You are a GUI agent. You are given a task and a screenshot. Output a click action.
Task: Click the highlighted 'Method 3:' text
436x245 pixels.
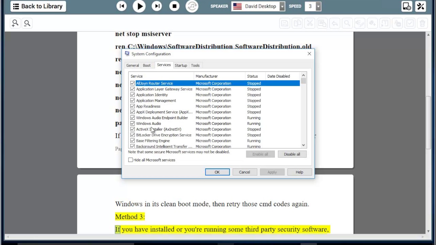tap(130, 217)
